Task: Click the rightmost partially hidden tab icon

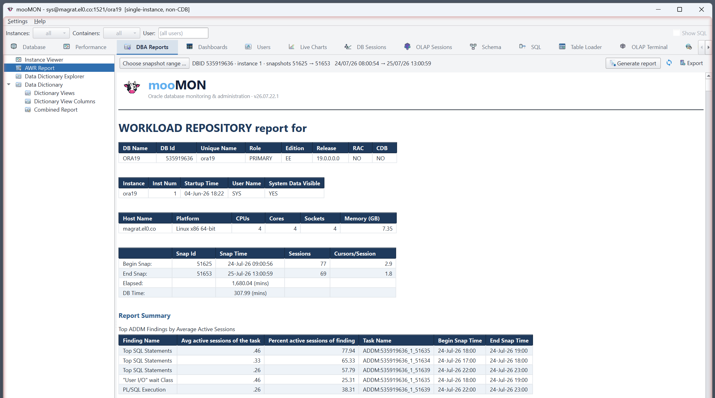Action: (689, 47)
